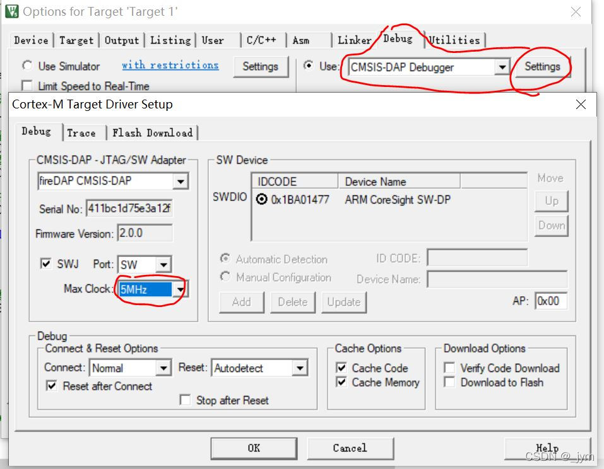
Task: Expand the Max Clock 5MHz dropdown
Action: click(180, 289)
